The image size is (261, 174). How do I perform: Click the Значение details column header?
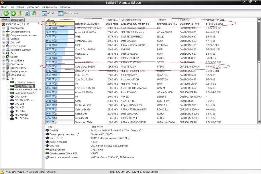(134, 126)
